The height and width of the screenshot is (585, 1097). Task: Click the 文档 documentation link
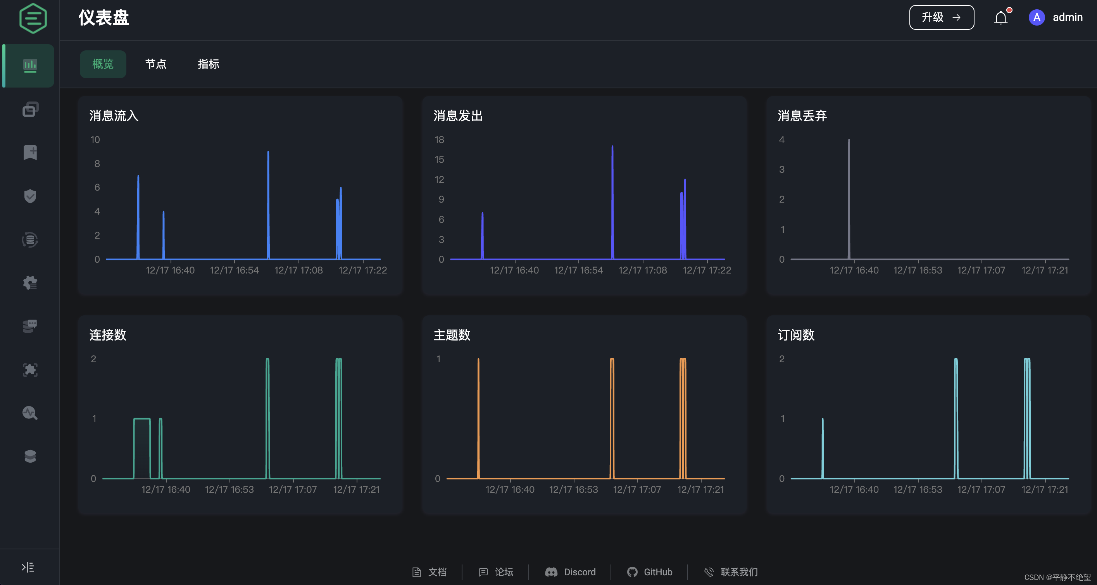tap(429, 572)
